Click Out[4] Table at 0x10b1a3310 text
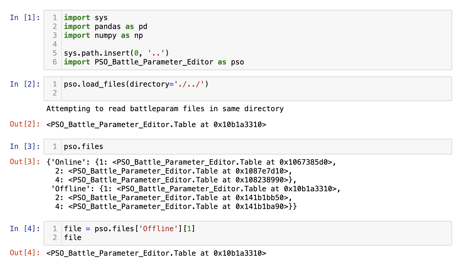 (156, 253)
